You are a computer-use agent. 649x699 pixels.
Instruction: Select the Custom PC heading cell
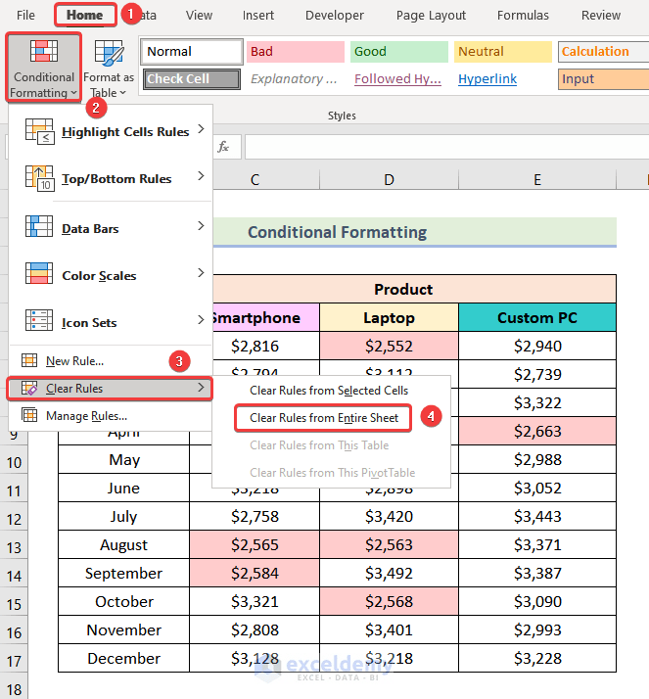tap(537, 318)
